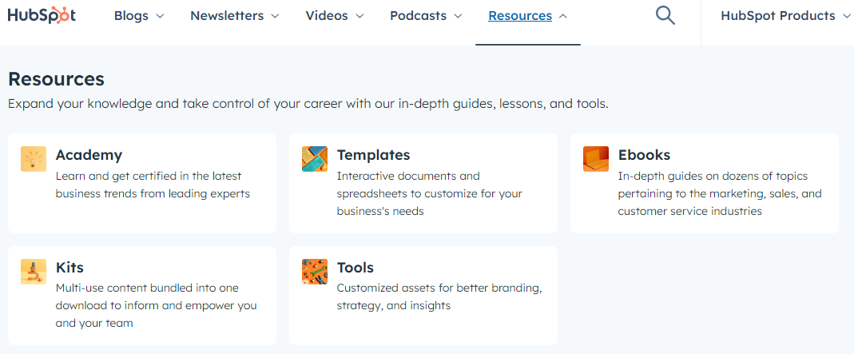The width and height of the screenshot is (854, 354).
Task: Click the large Resources section heading
Action: pyautogui.click(x=56, y=79)
